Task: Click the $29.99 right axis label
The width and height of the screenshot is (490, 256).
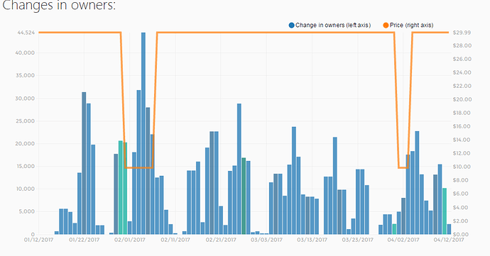Action: 462,33
